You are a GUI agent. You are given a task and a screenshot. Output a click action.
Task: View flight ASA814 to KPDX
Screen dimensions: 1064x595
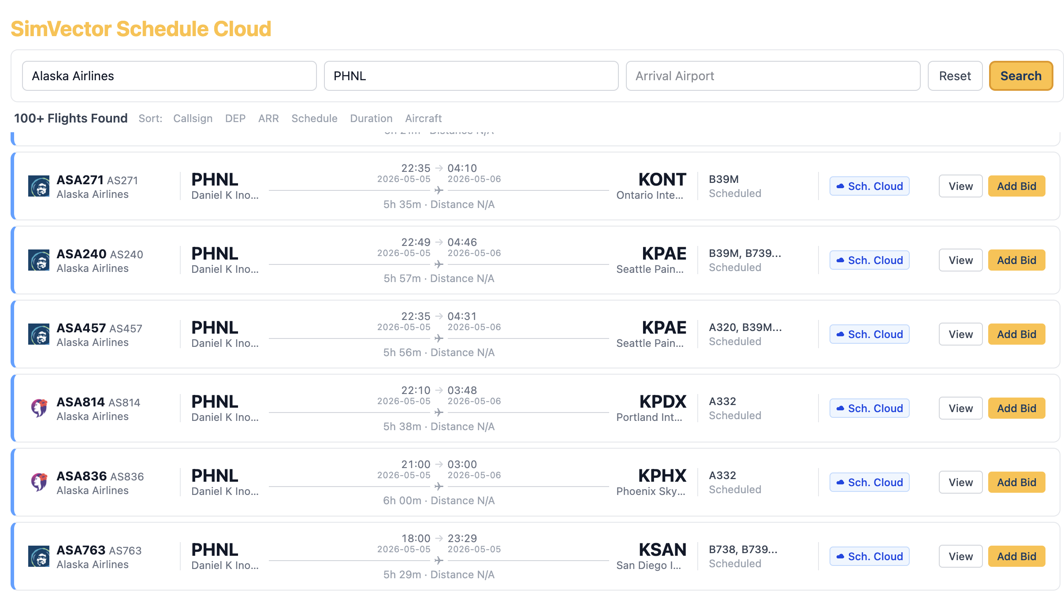click(x=960, y=409)
